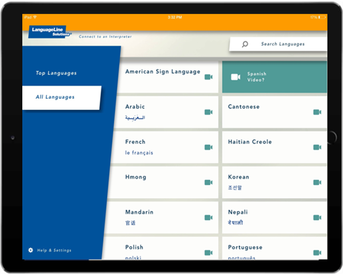343x275 pixels.
Task: Select the All Languages tab
Action: pyautogui.click(x=55, y=97)
